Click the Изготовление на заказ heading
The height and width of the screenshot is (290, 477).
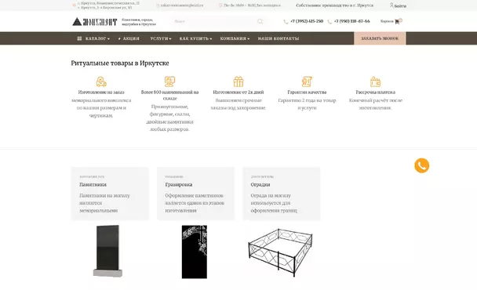tap(101, 92)
